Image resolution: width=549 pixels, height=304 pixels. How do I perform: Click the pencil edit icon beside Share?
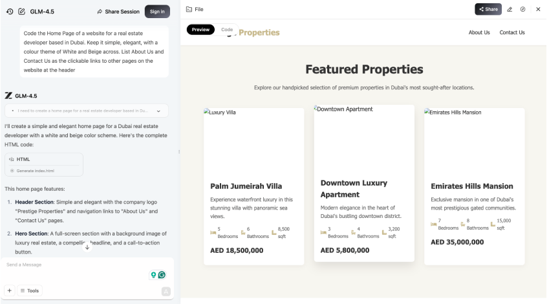510,10
